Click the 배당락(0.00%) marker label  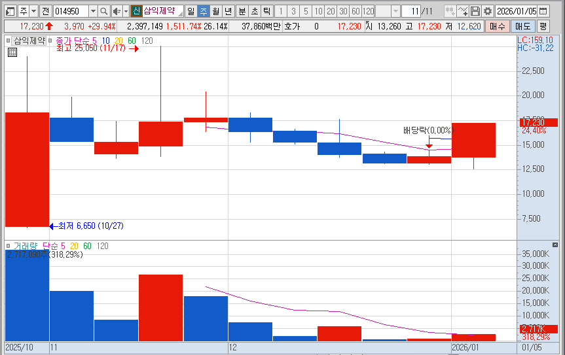pyautogui.click(x=428, y=130)
